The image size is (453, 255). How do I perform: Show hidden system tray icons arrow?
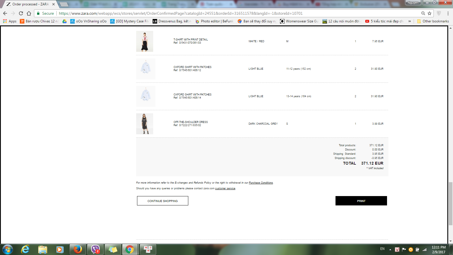[x=390, y=250]
